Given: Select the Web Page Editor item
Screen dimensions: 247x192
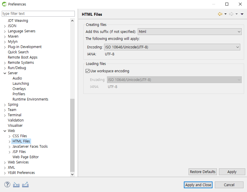Looking at the screenshot, I should (x=25, y=157).
